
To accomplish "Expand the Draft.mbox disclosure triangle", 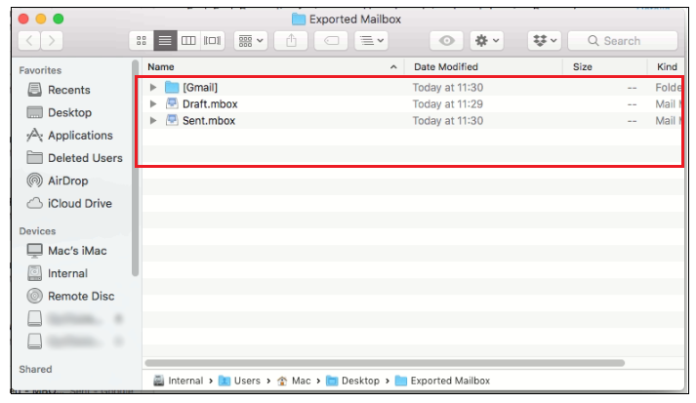I will (153, 104).
